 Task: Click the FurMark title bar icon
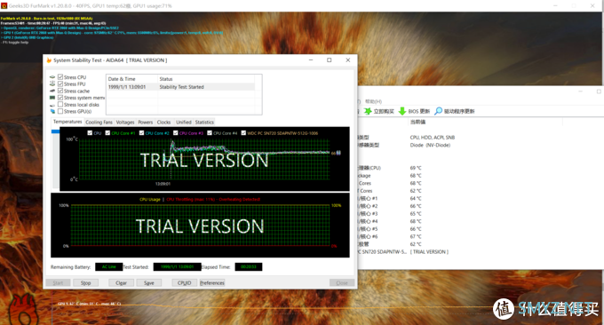tap(4, 6)
